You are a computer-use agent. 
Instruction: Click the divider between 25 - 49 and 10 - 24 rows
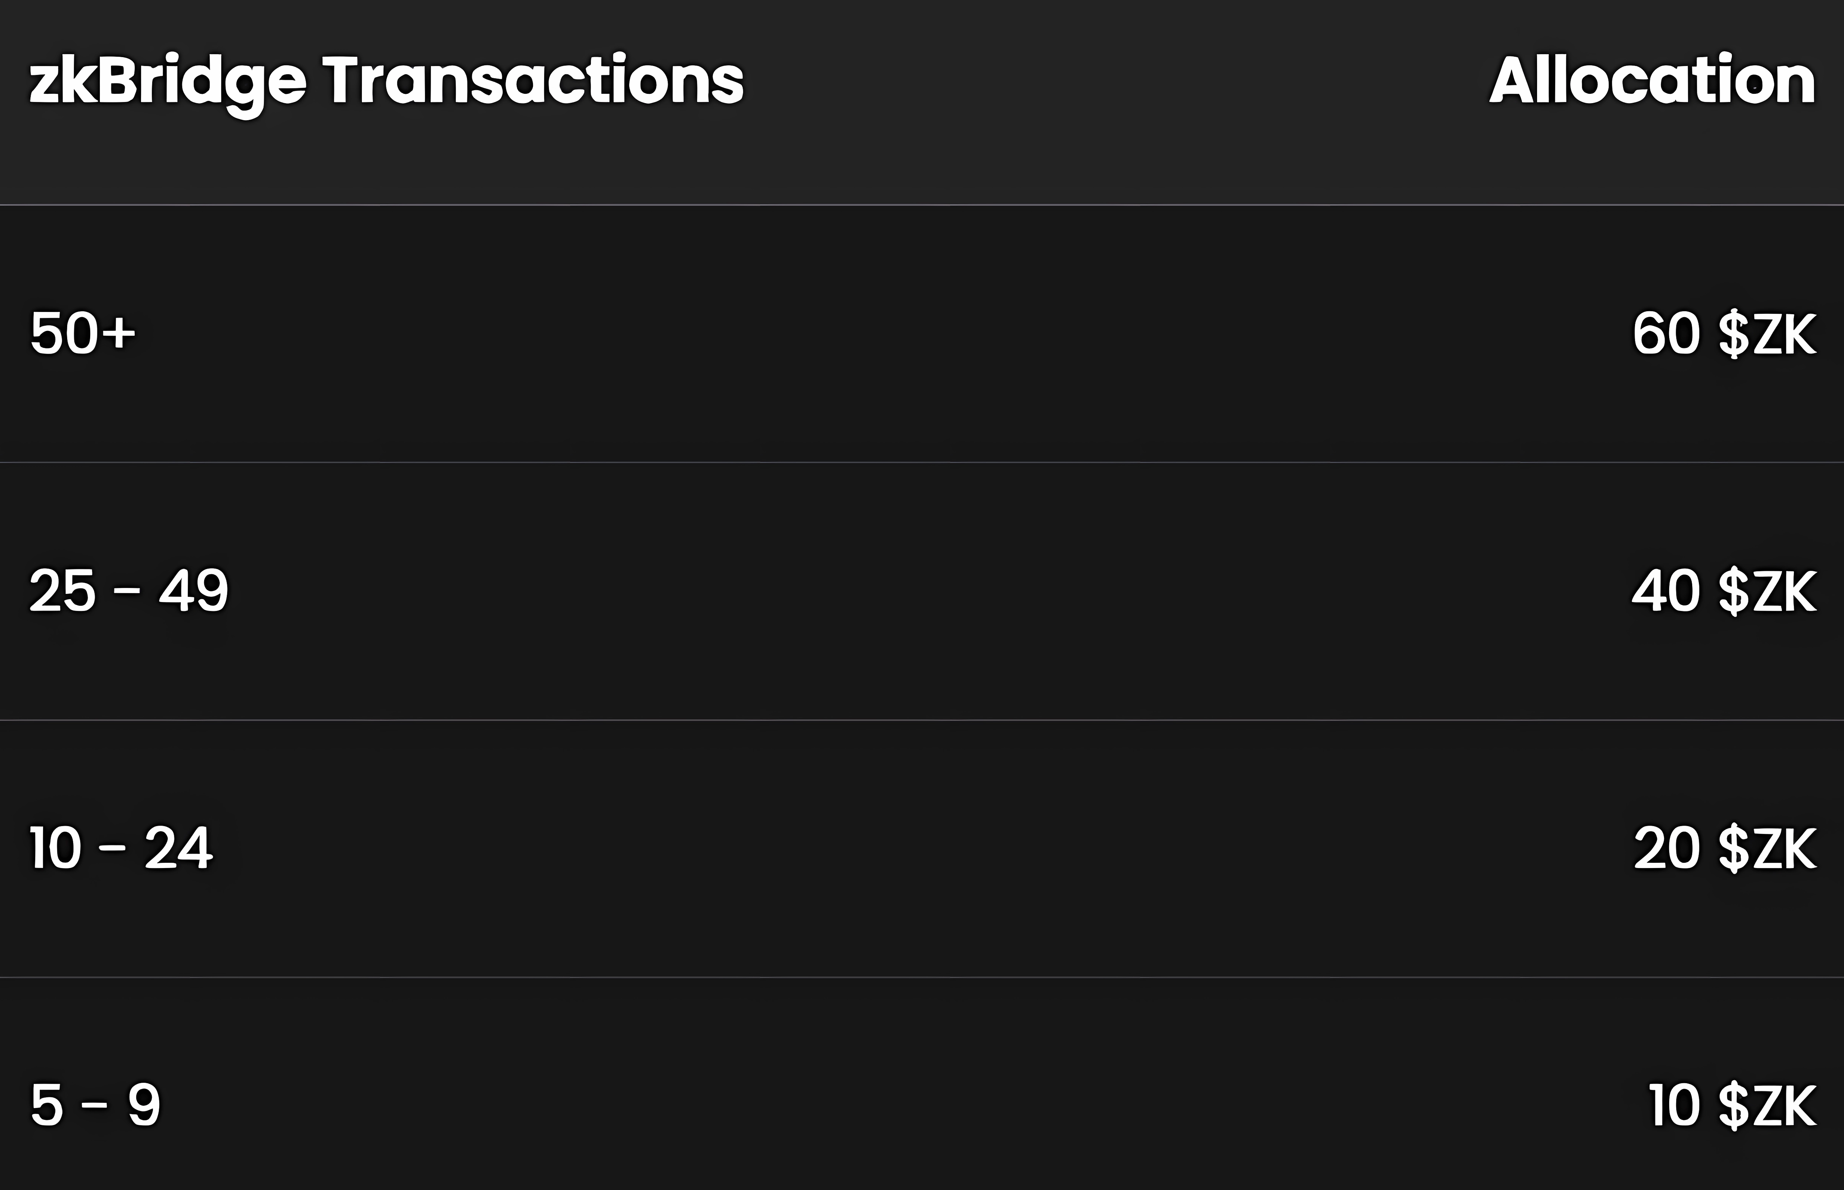coord(922,719)
